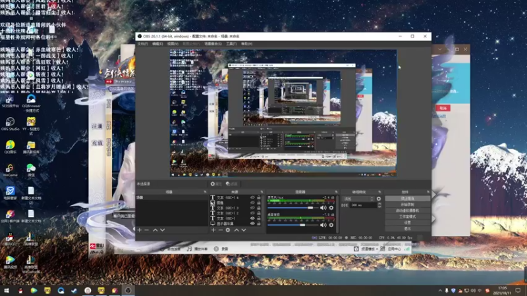Move source down in Sources panel
The image size is (527, 296).
pos(244,230)
